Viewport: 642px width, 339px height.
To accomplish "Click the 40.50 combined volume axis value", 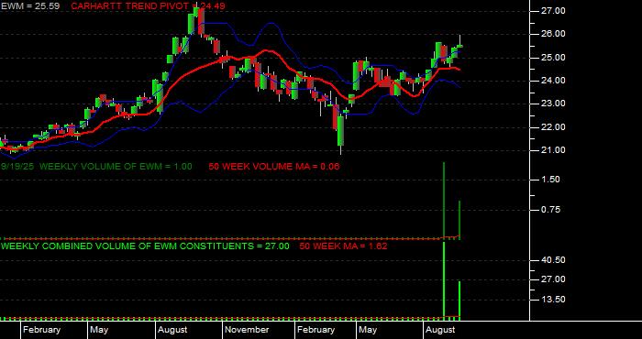I will 554,260.
